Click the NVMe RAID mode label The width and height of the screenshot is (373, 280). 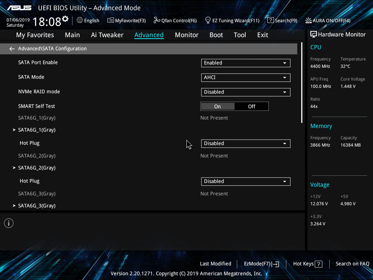pyautogui.click(x=39, y=92)
